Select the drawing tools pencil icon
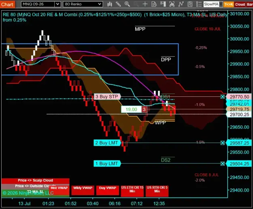The height and width of the screenshot is (209, 253). pyautogui.click(x=118, y=4)
